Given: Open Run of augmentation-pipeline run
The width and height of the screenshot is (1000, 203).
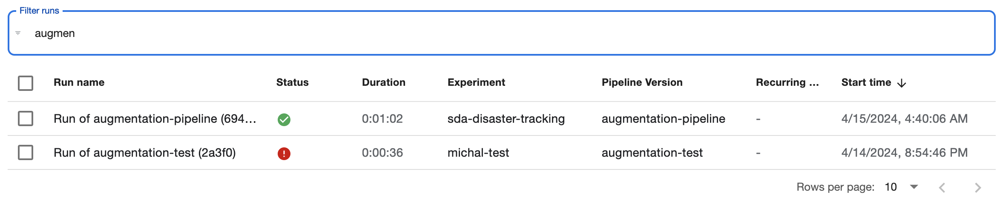Looking at the screenshot, I should pos(155,118).
